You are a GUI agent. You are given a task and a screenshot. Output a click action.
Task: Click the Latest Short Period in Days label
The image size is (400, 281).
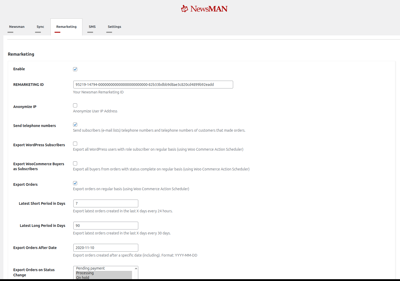pyautogui.click(x=42, y=203)
